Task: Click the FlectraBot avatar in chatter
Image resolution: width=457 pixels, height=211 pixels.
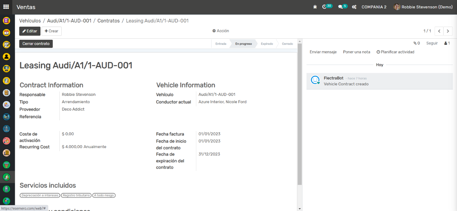Action: pyautogui.click(x=315, y=80)
